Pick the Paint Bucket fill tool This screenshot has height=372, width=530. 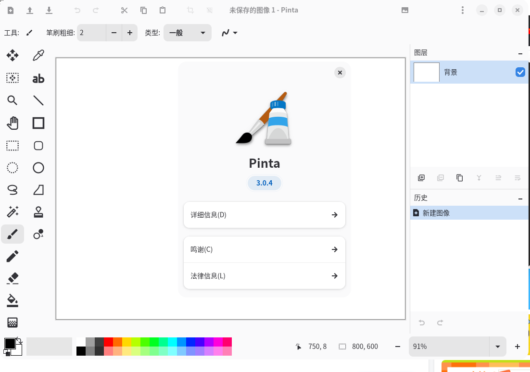[x=13, y=301]
